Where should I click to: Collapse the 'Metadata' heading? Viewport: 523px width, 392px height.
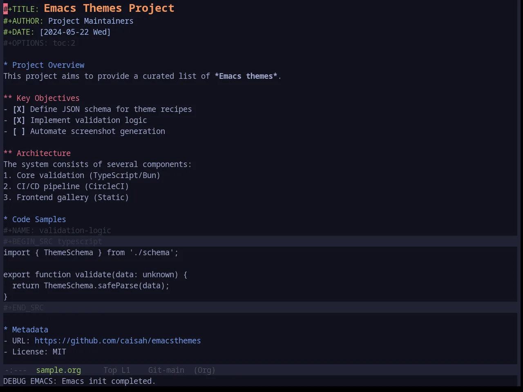[26, 330]
